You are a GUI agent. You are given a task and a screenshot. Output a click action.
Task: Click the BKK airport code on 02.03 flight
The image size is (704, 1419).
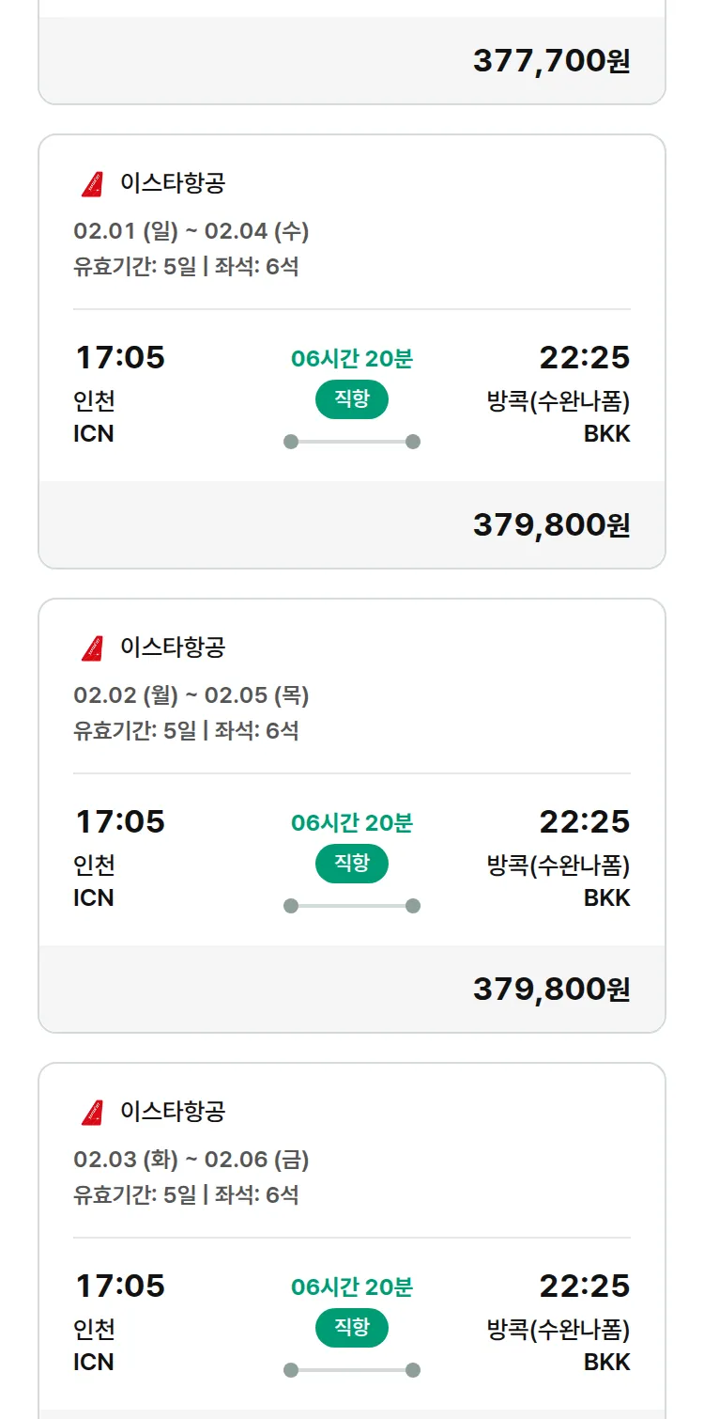click(x=606, y=1362)
